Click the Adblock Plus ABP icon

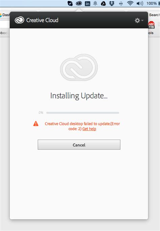point(151,25)
